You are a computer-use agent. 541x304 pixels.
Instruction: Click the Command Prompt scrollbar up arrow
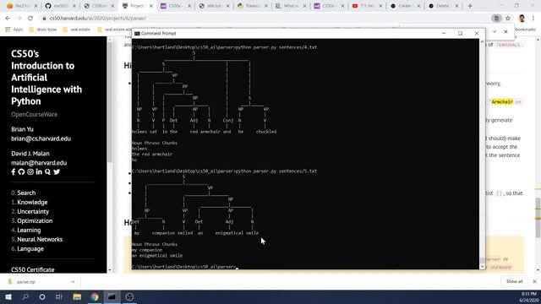pyautogui.click(x=482, y=41)
